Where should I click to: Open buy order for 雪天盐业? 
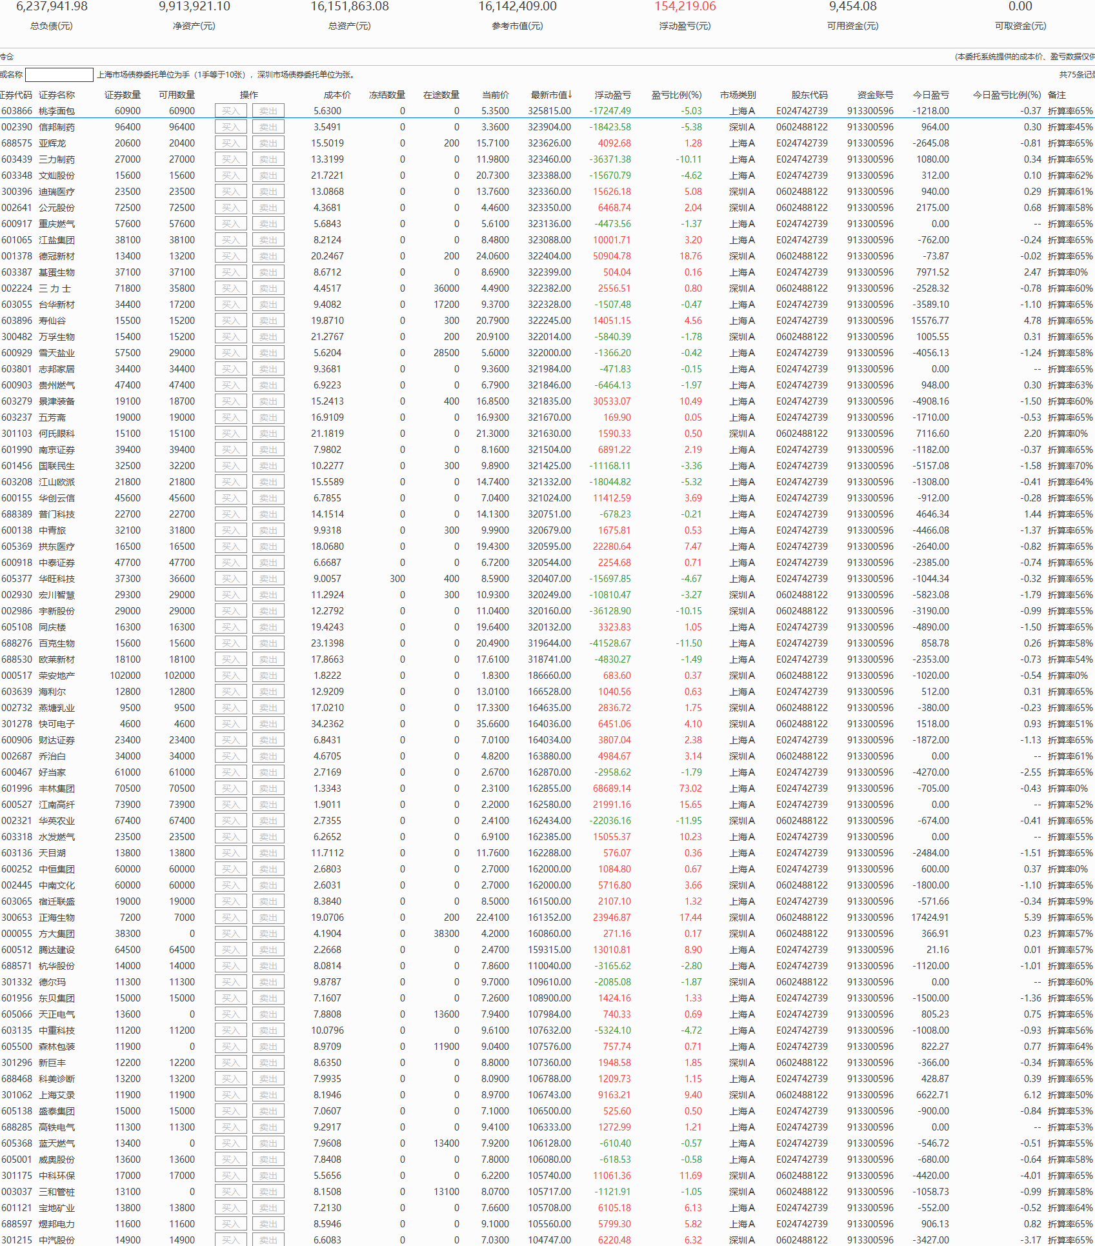230,353
